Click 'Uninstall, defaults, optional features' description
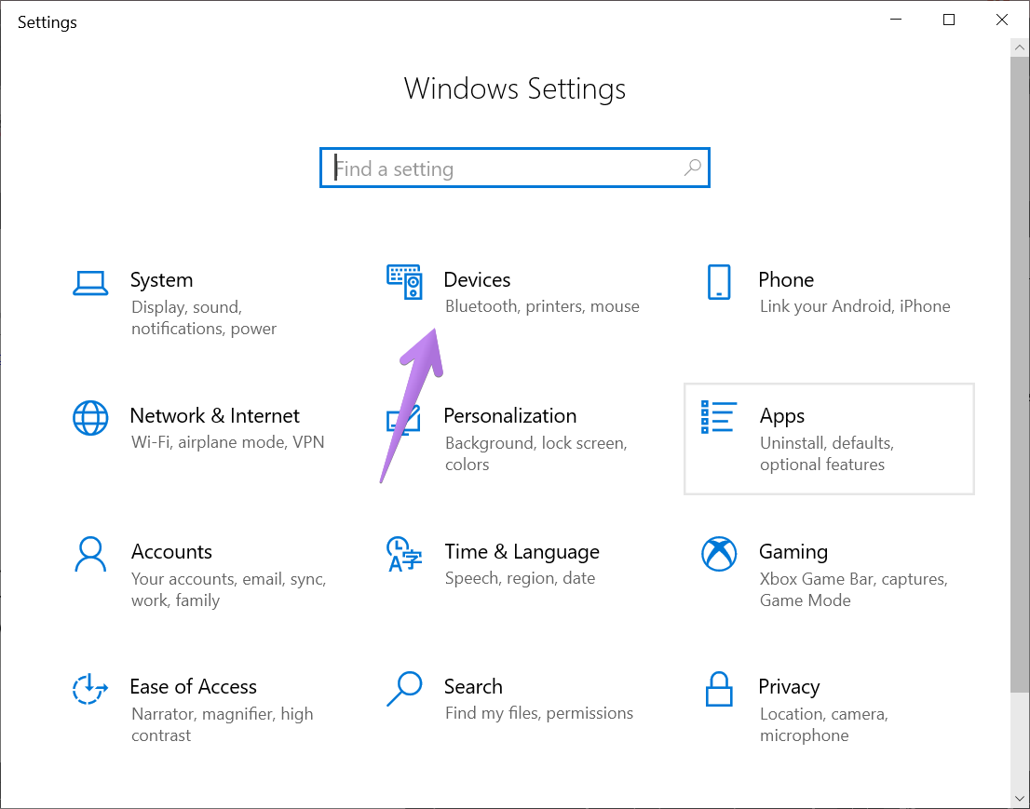 (x=826, y=453)
